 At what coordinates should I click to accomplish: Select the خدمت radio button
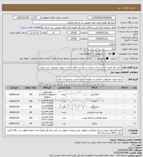(104, 54)
